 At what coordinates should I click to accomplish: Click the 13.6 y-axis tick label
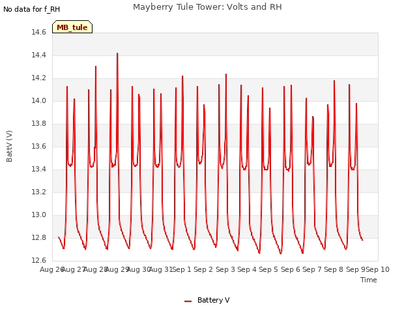(39, 146)
